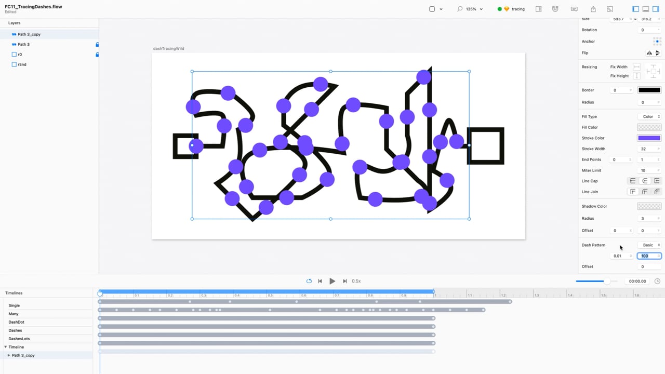Click the resizing constraints pin diagram
This screenshot has width=665, height=374.
pyautogui.click(x=653, y=71)
